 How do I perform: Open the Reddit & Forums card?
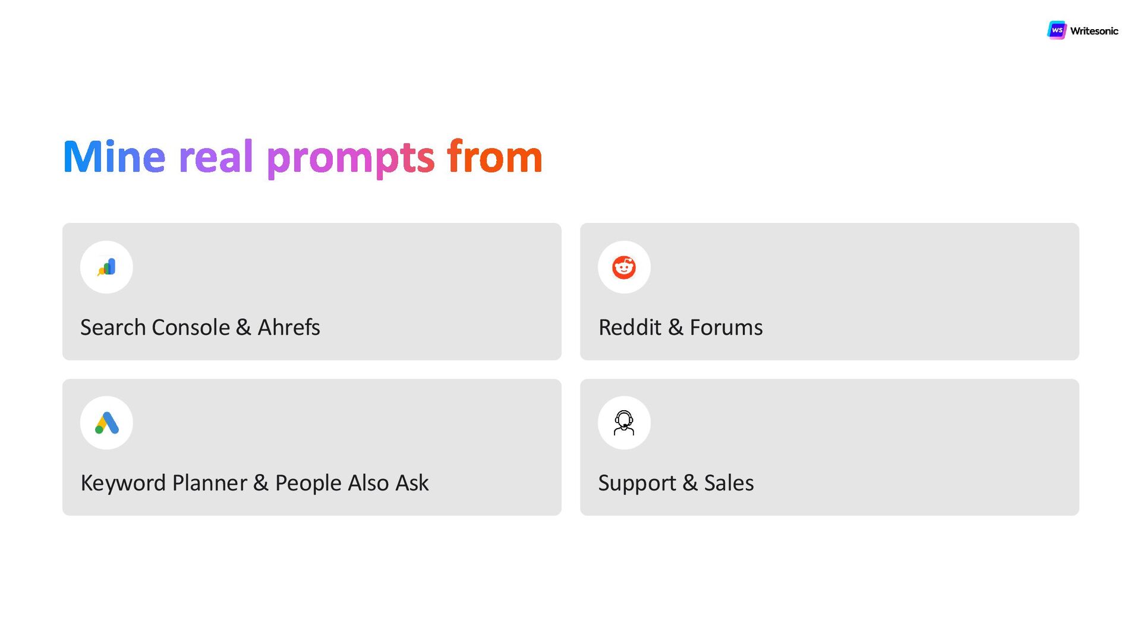(830, 291)
